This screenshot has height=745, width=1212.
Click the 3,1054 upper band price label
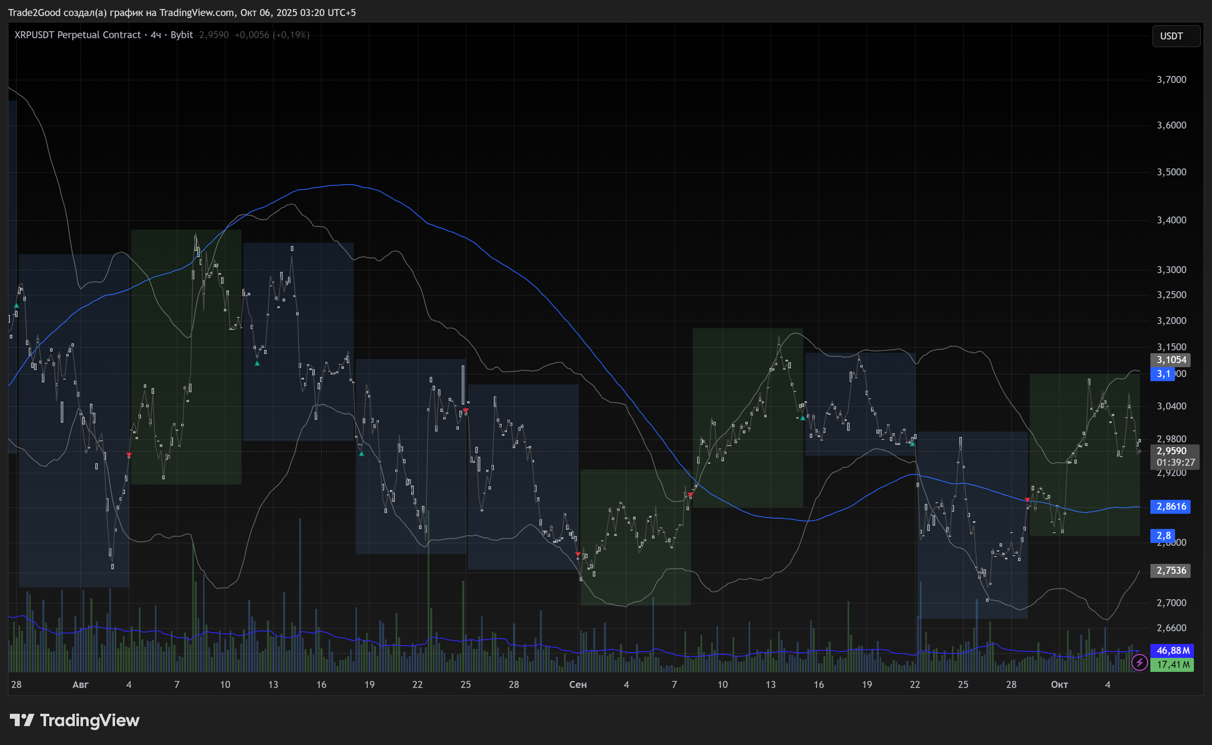1171,360
